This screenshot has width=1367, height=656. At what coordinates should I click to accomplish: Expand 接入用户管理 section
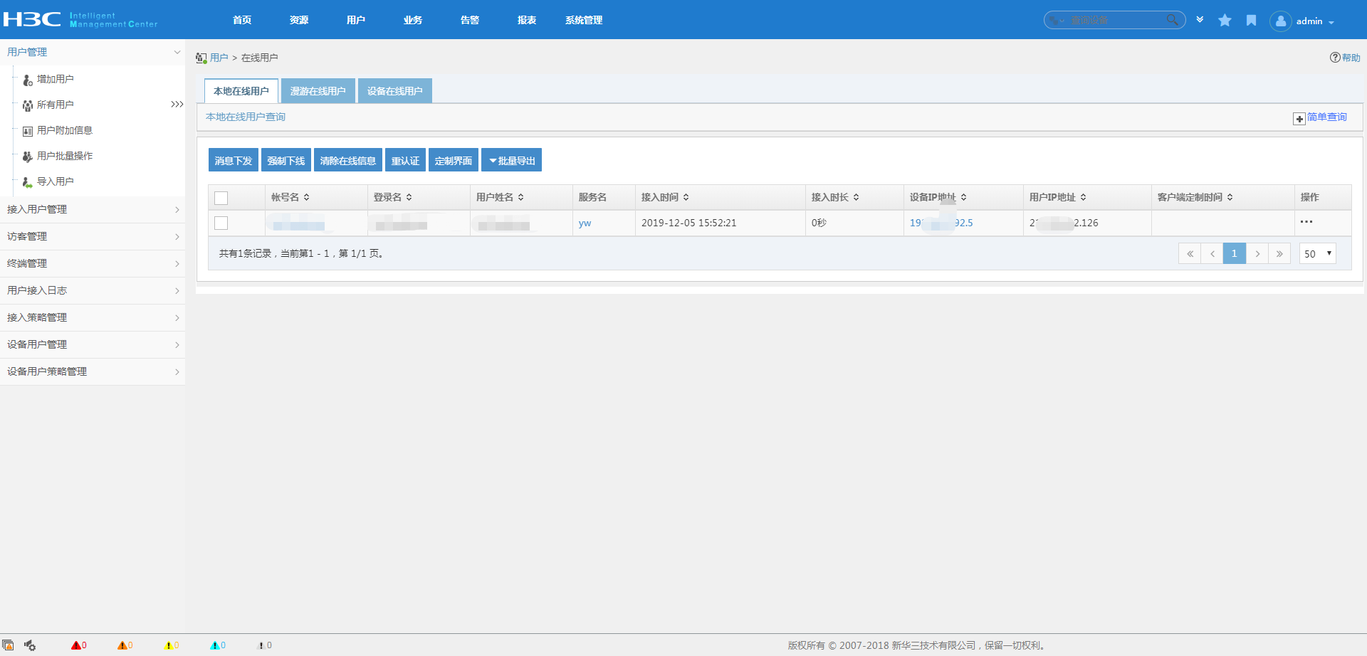93,209
